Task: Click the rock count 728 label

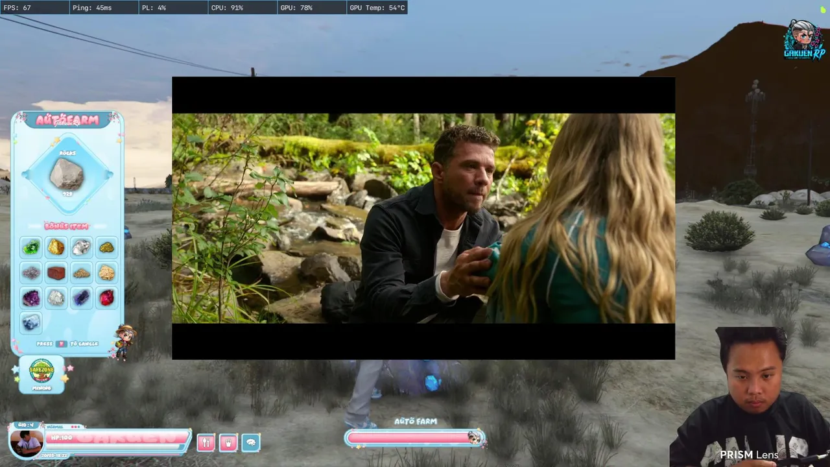Action: tap(67, 194)
